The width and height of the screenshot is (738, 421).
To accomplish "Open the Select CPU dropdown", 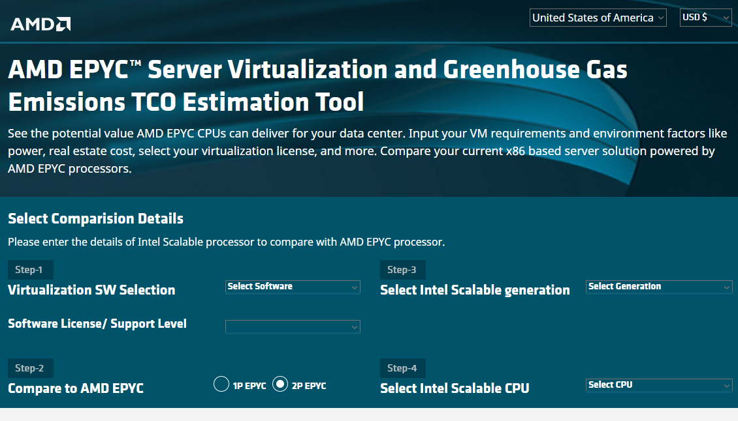I will [x=658, y=385].
